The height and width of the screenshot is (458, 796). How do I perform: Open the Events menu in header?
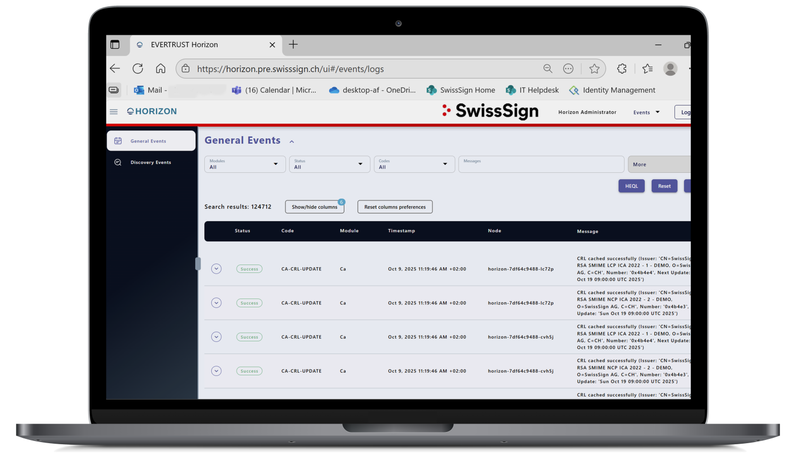click(646, 112)
